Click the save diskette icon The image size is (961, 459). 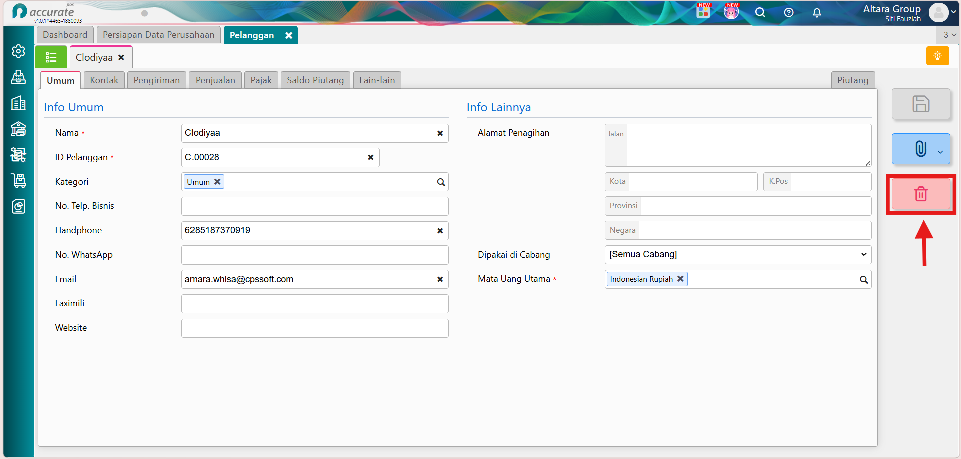coord(921,104)
